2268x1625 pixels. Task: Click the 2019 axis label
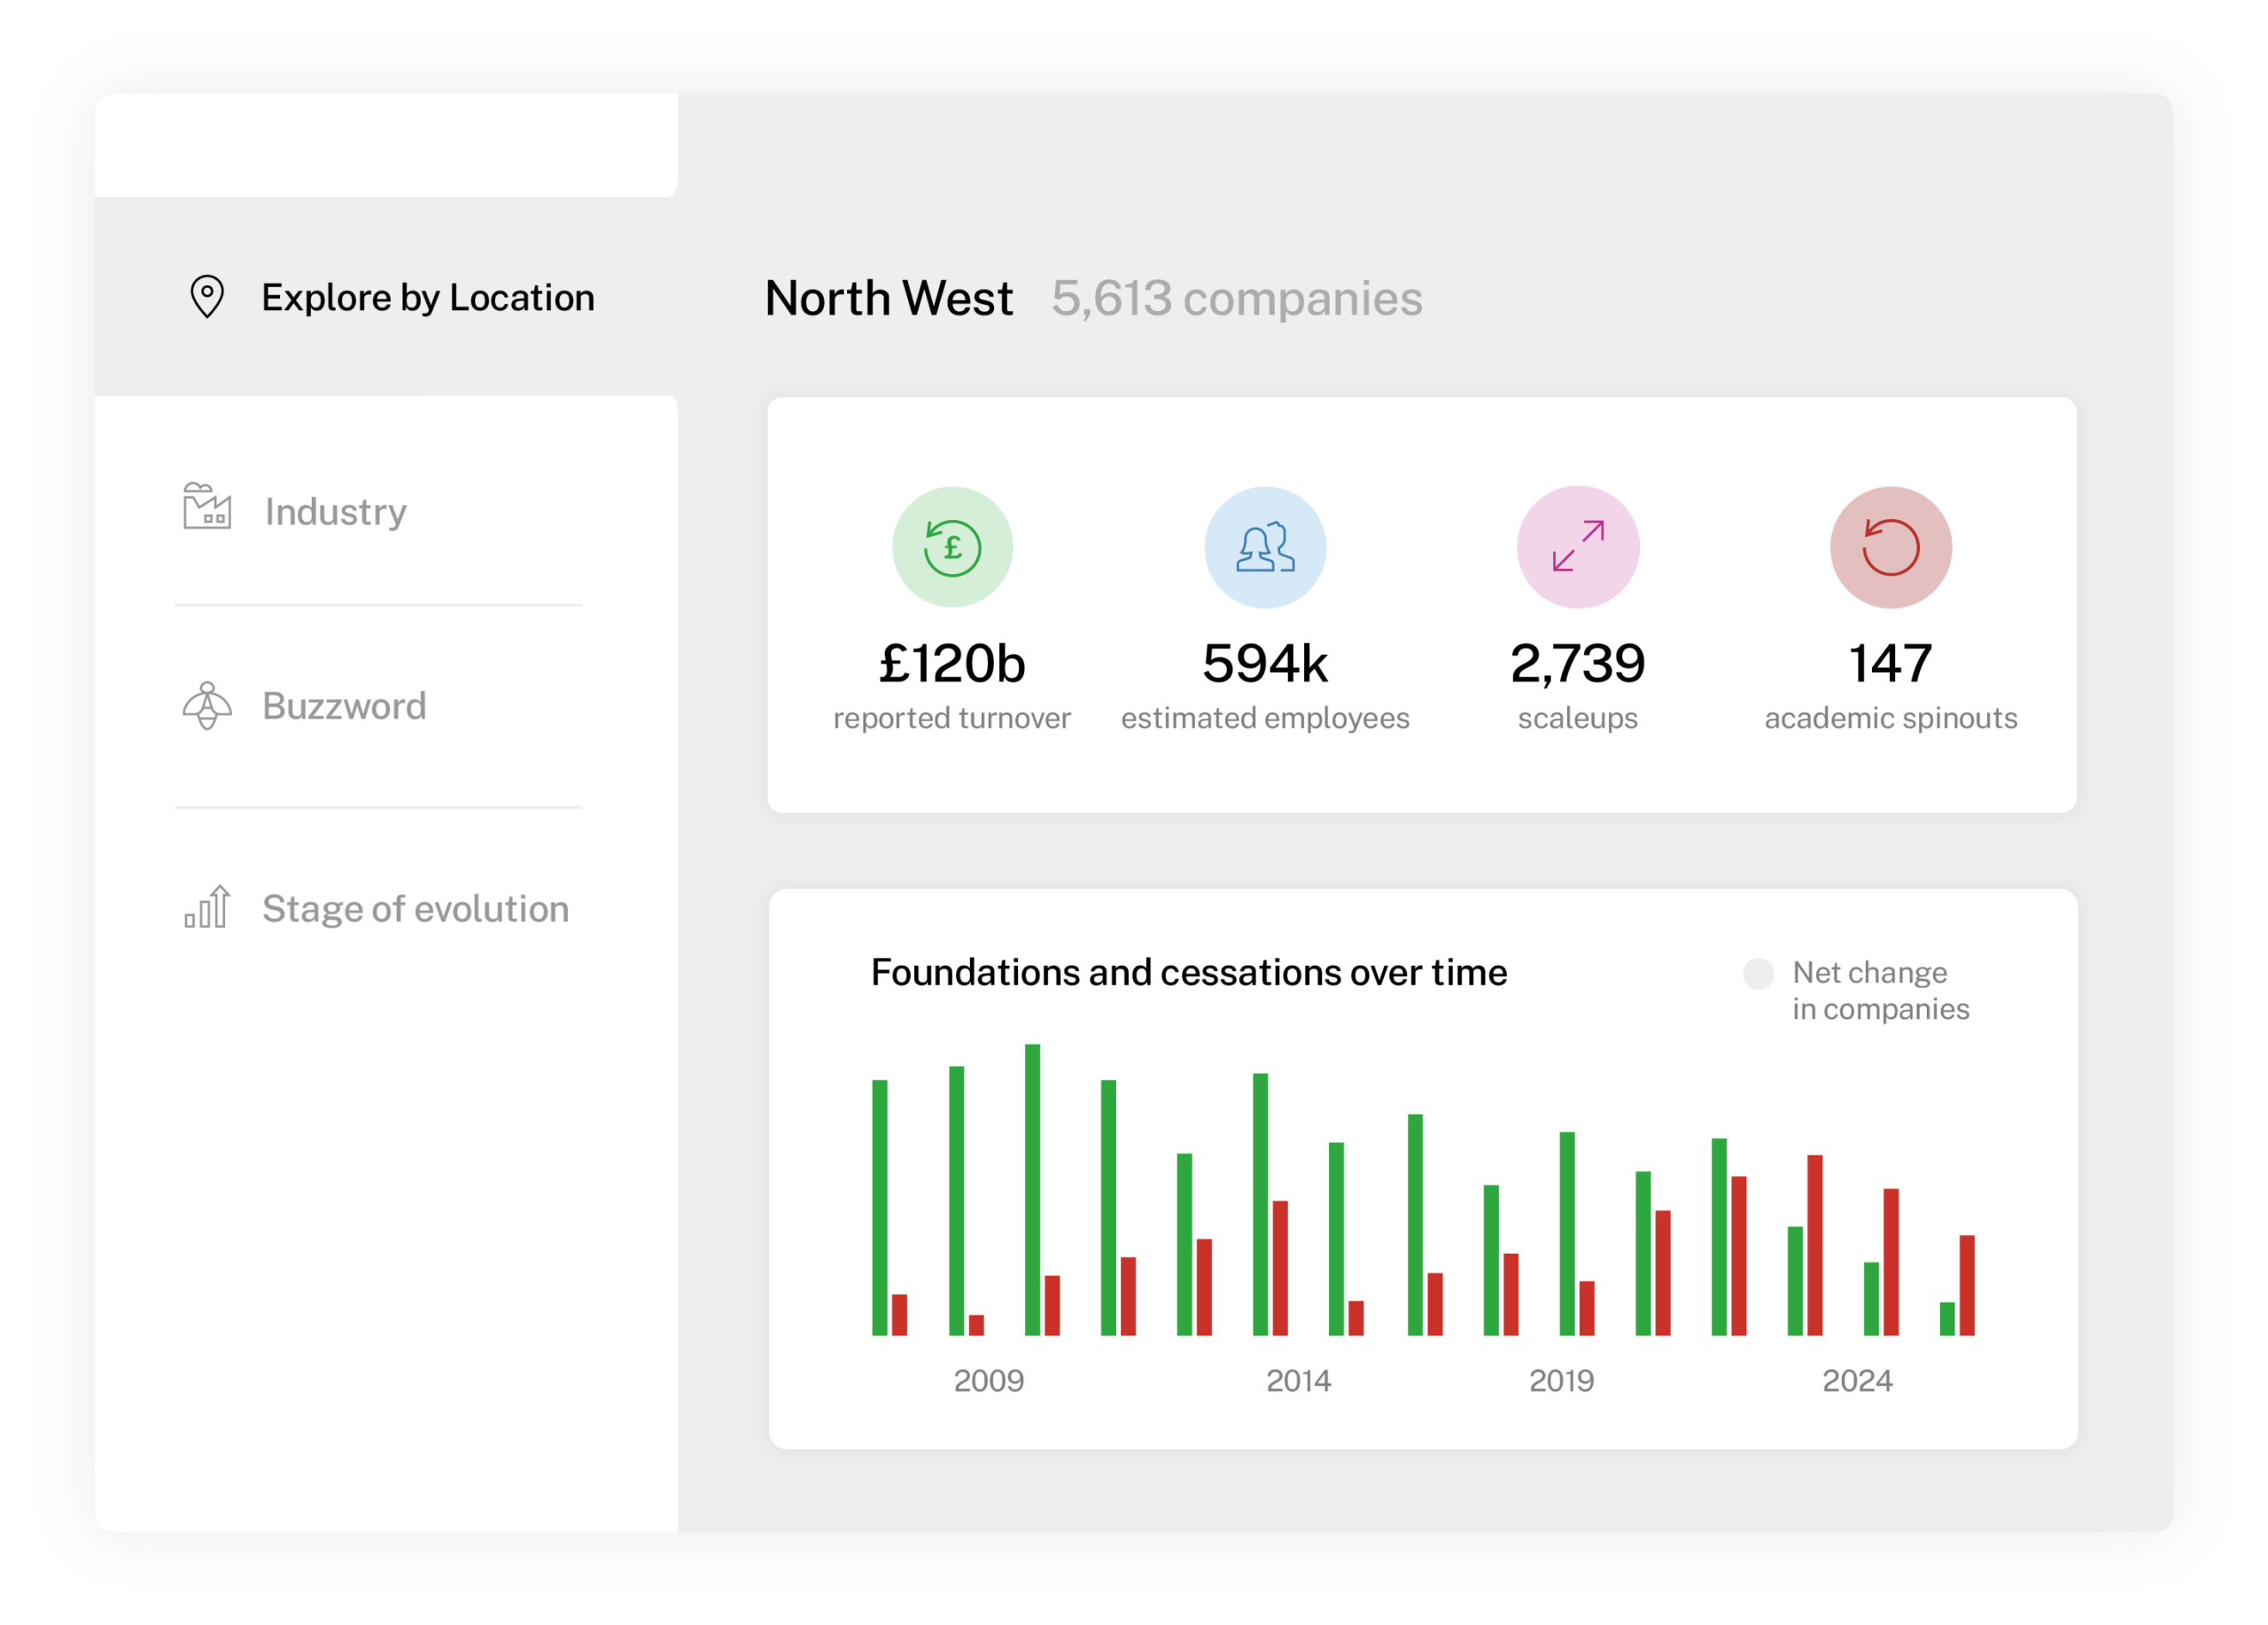coord(1562,1381)
